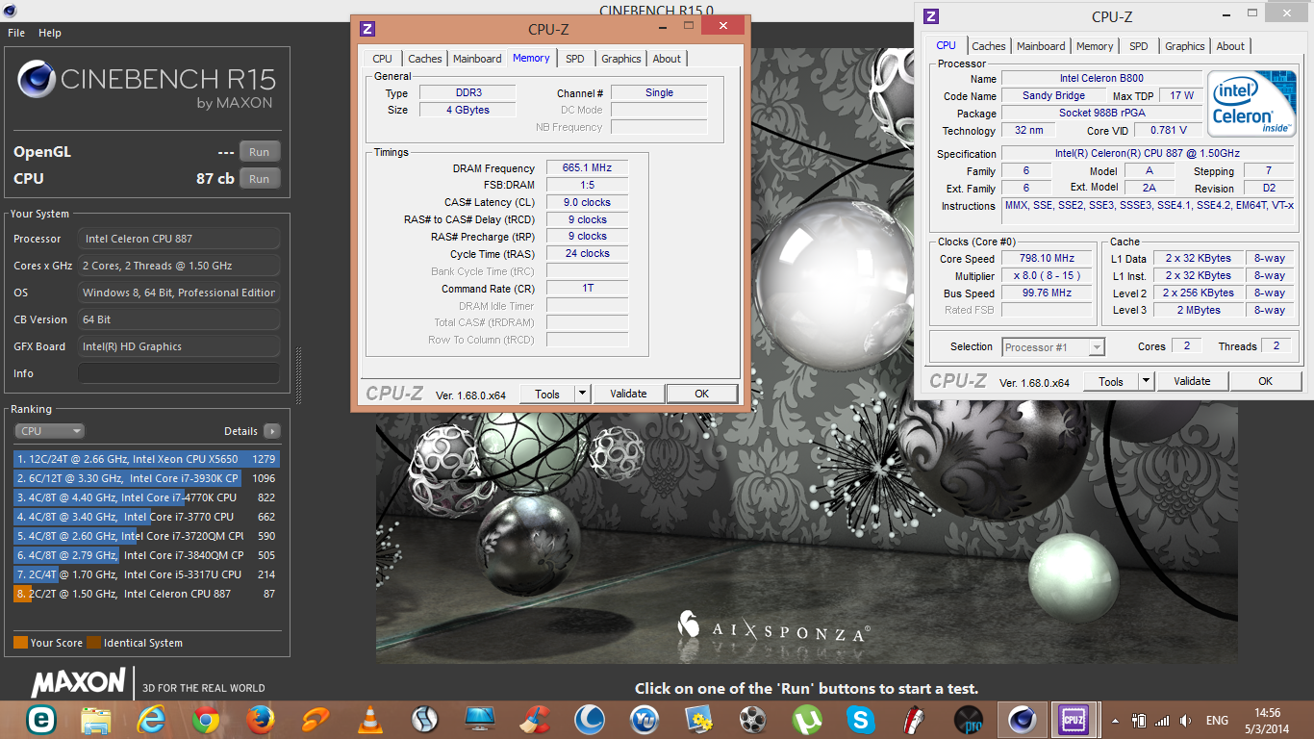Expand Tools dropdown arrow in right CPU-Z window

click(x=1146, y=381)
